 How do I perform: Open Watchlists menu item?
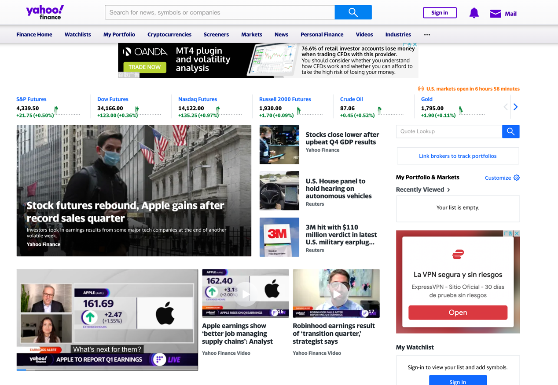pos(78,34)
